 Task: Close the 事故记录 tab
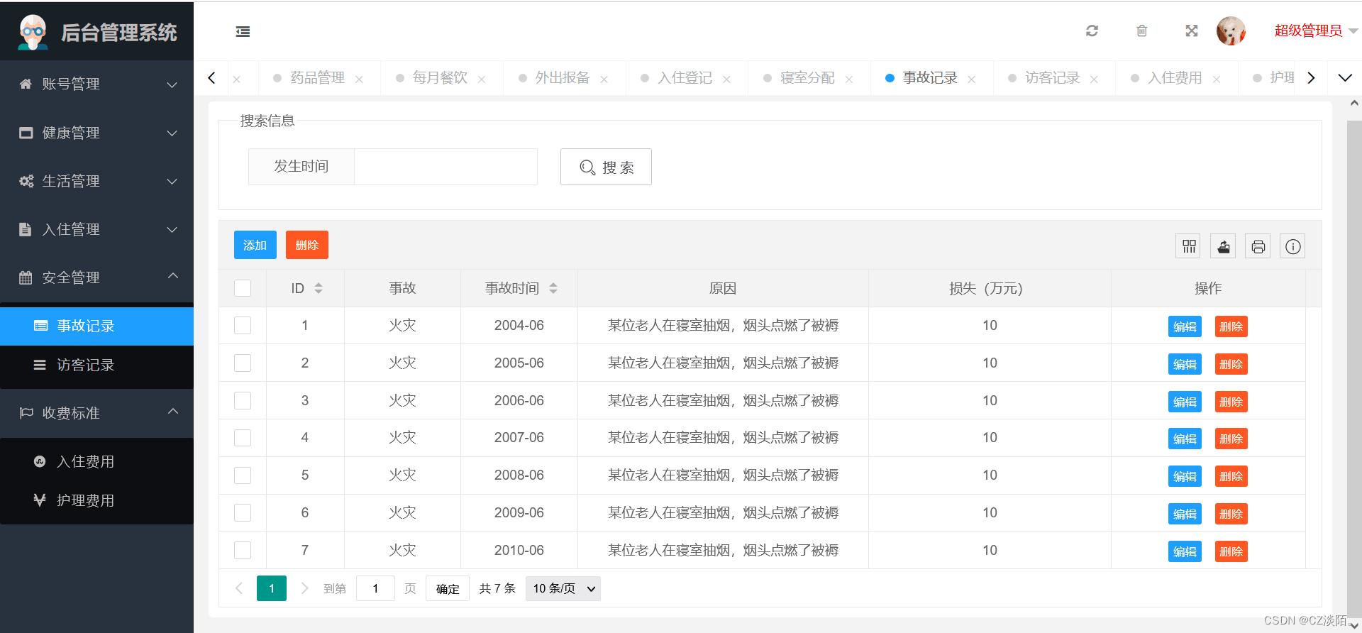[972, 79]
